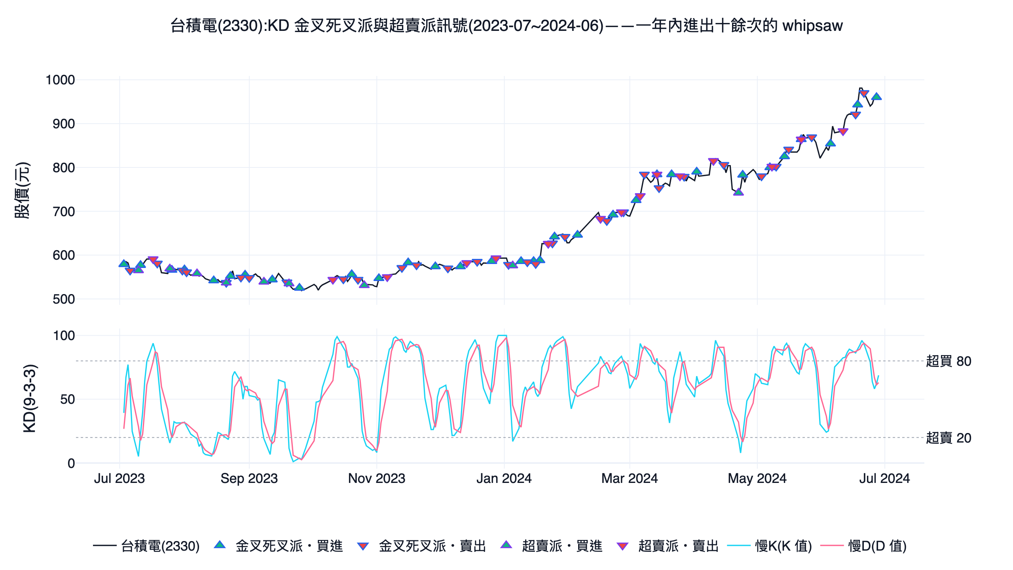Image resolution: width=1013 pixels, height=570 pixels.
Task: Click the buy marker at the late-April price dip
Action: click(738, 192)
